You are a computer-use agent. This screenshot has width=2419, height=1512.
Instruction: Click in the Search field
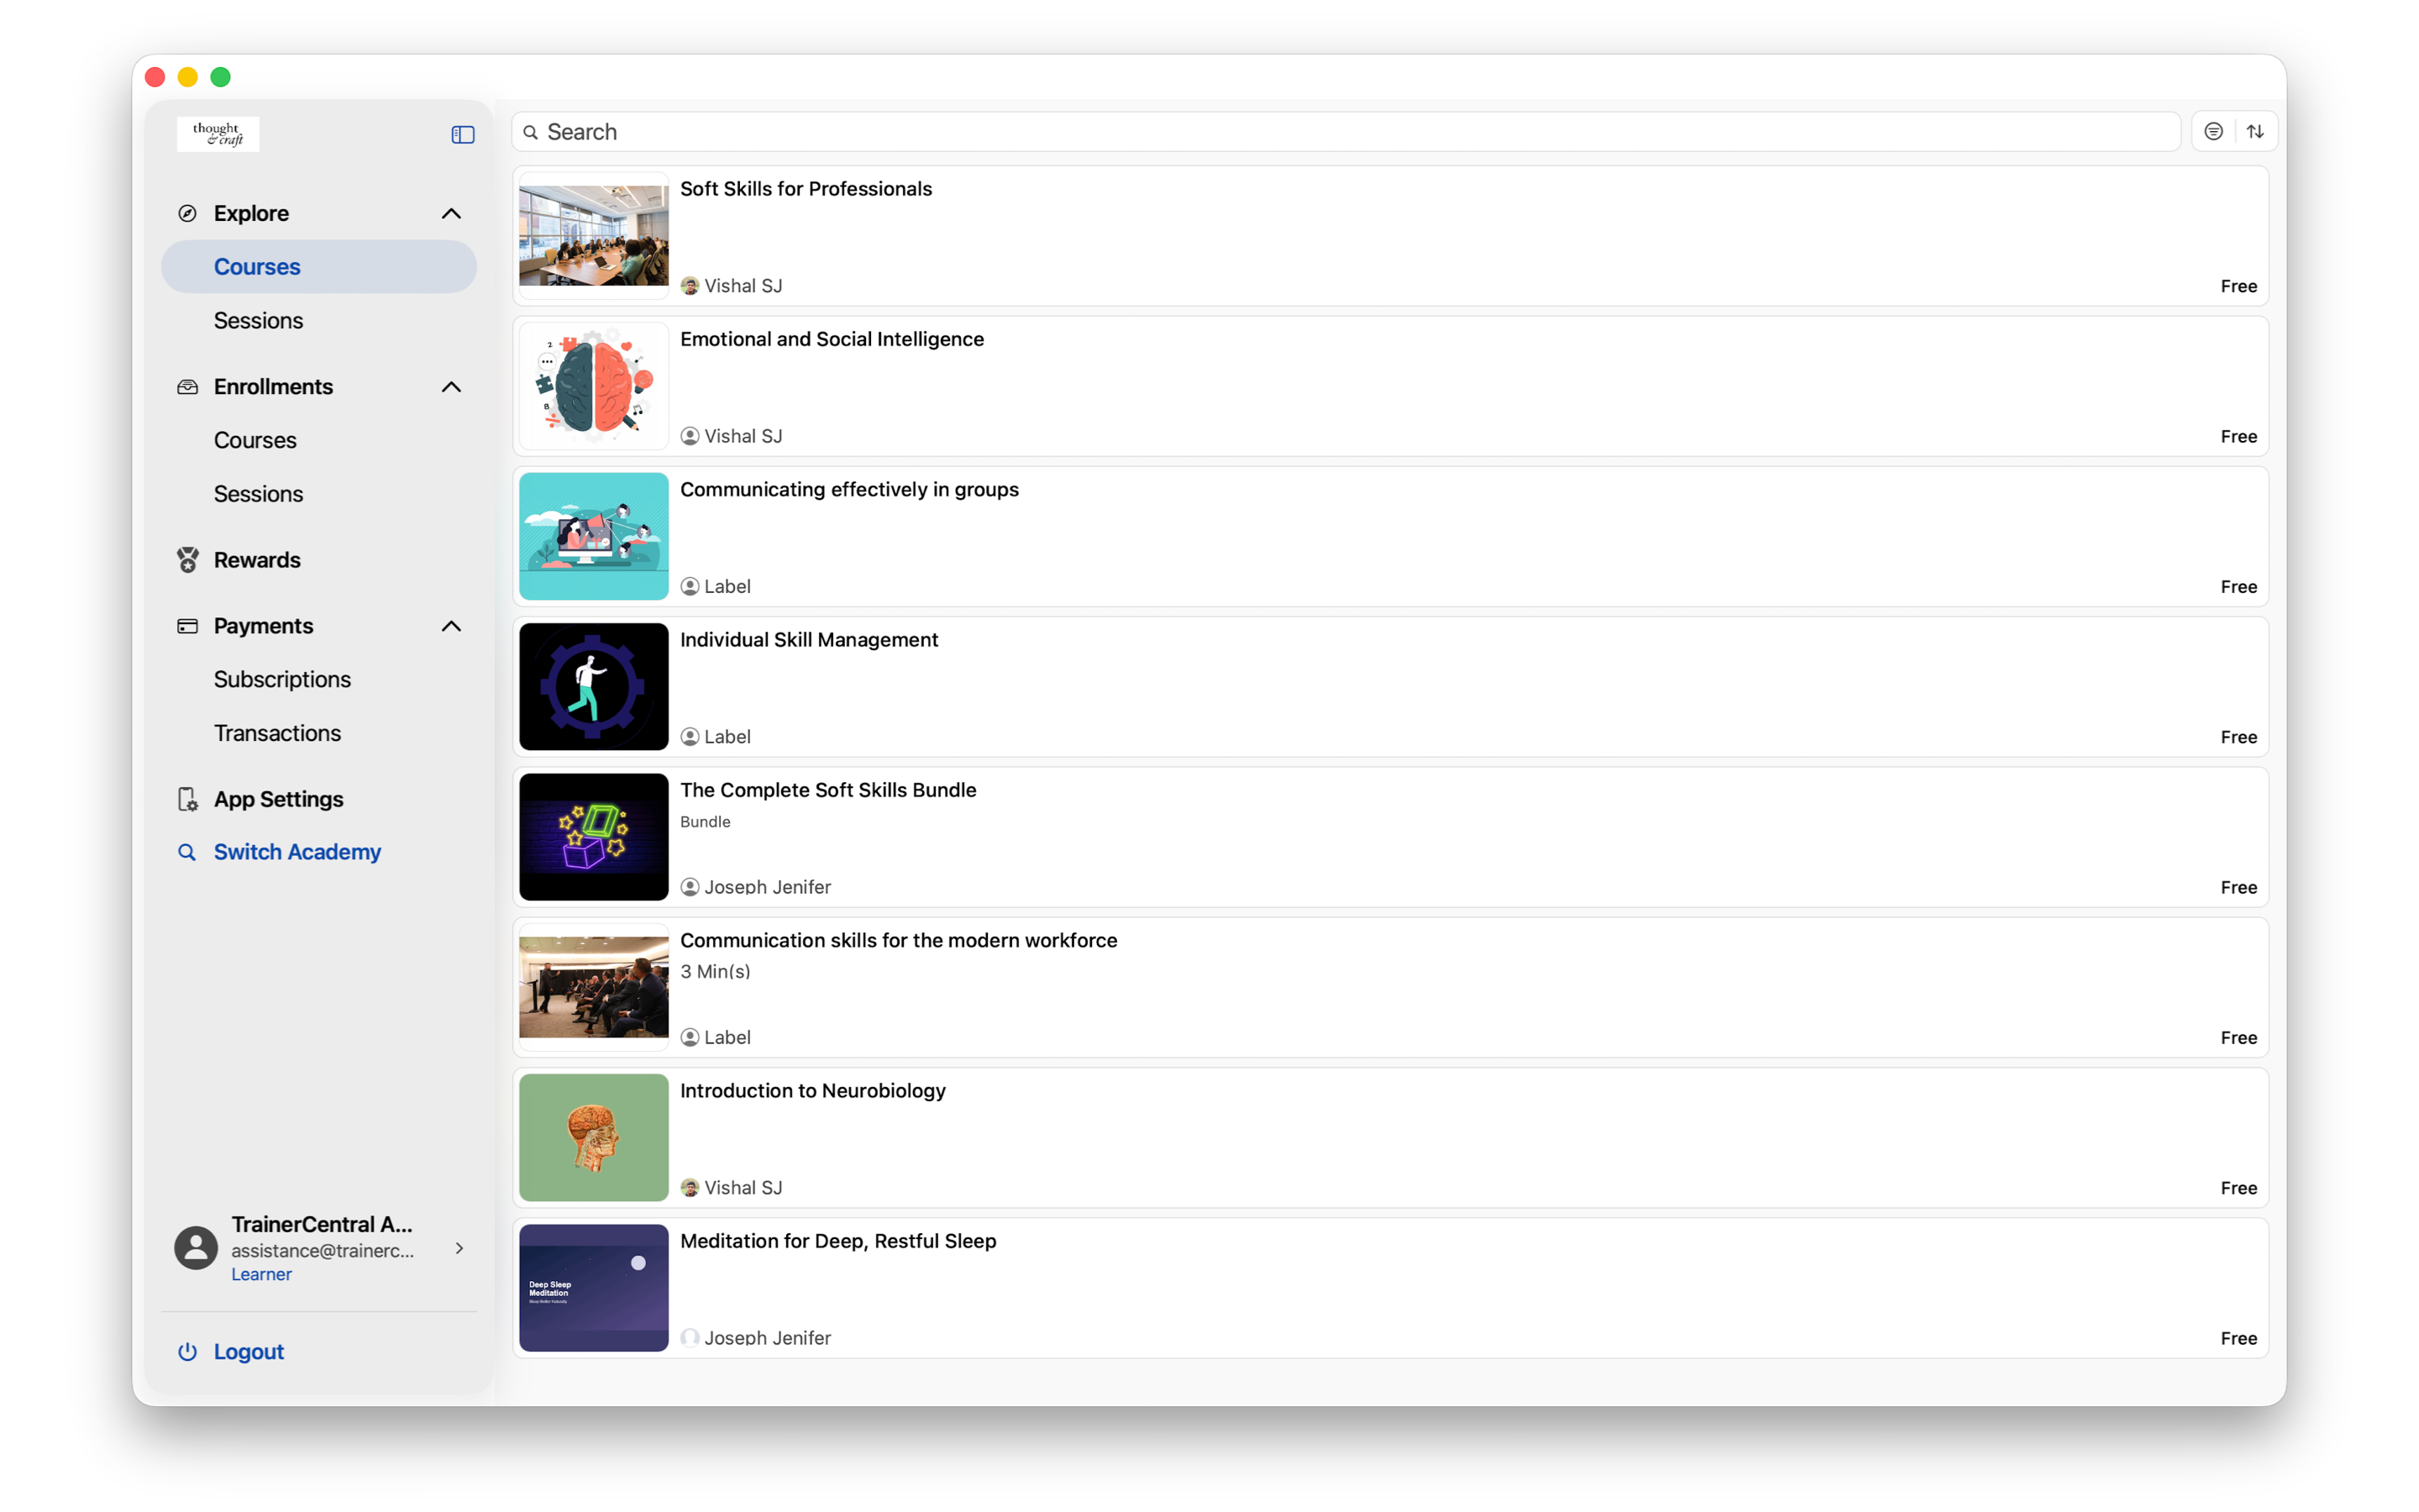(x=1346, y=132)
